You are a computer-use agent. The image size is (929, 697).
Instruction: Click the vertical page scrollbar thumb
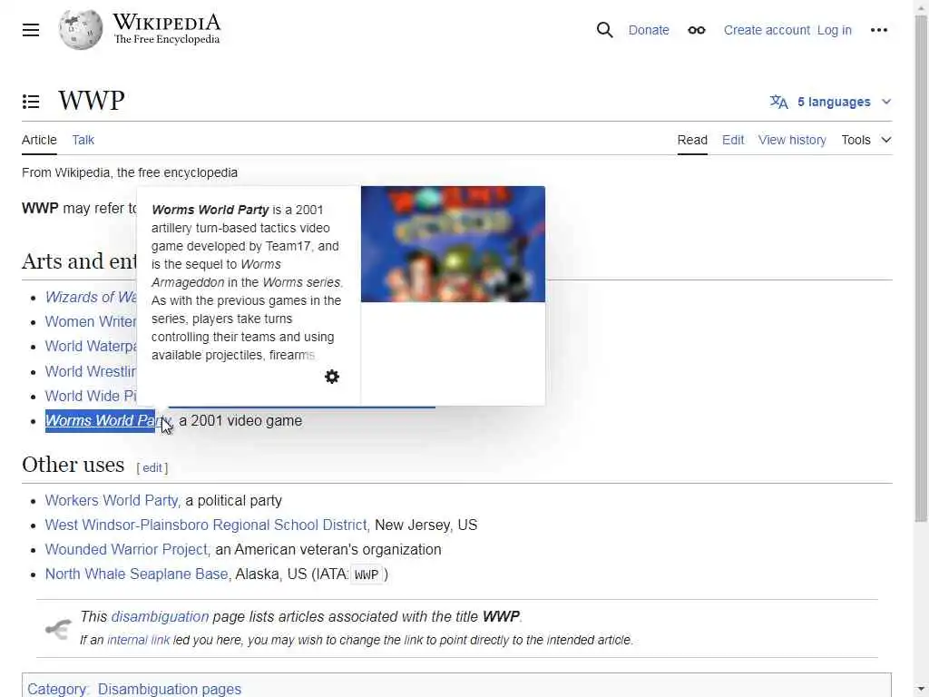point(921,270)
